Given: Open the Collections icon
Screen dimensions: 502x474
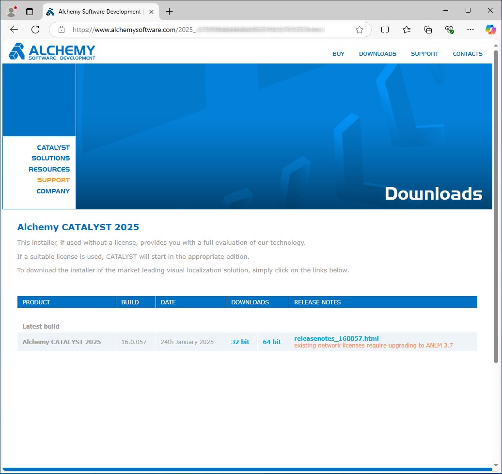Looking at the screenshot, I should [x=428, y=30].
